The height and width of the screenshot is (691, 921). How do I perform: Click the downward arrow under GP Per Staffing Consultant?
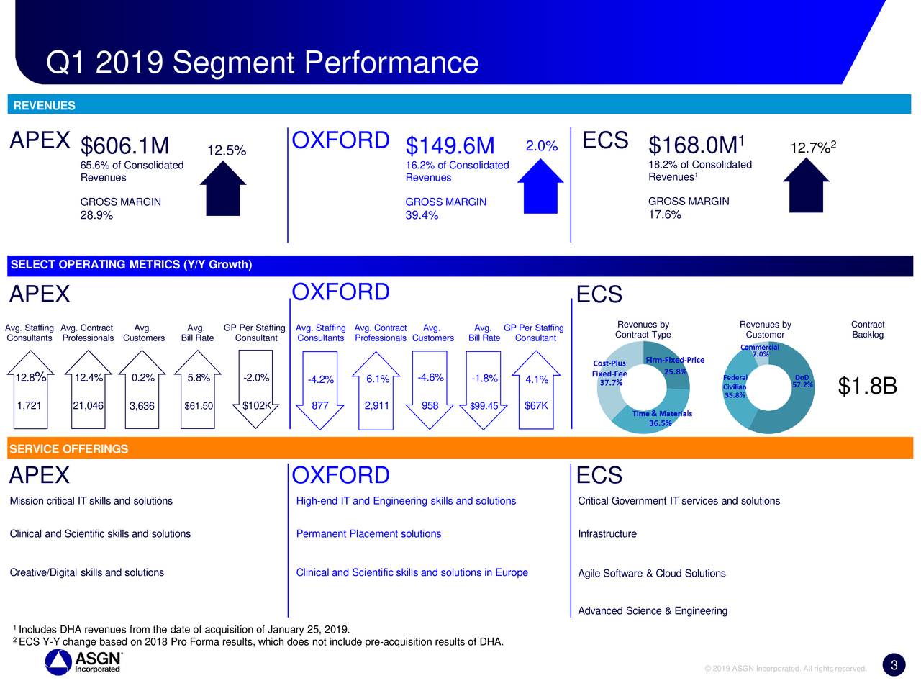(256, 389)
